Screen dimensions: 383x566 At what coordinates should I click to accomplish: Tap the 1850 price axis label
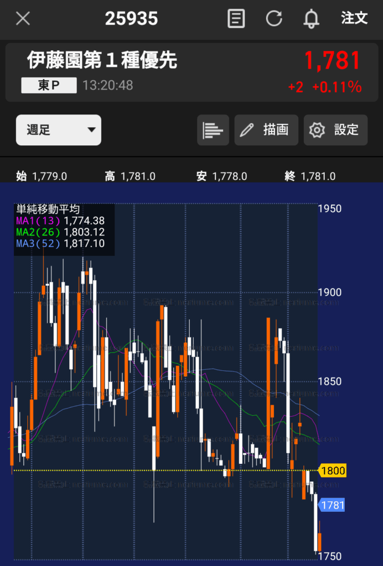330,381
